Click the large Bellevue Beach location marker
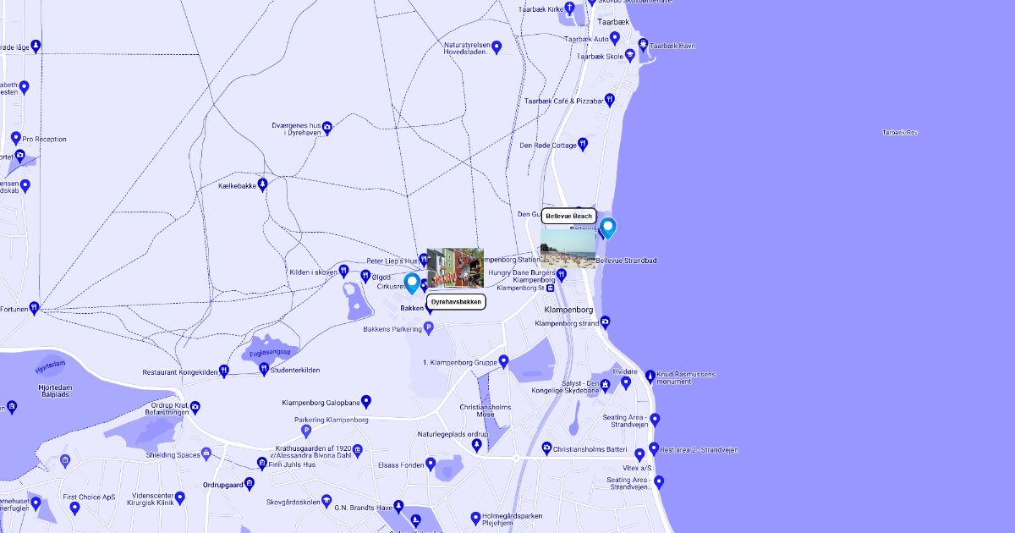This screenshot has height=533, width=1015. [x=607, y=228]
